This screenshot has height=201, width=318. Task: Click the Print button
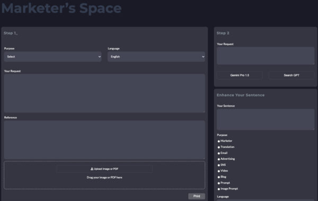[197, 196]
